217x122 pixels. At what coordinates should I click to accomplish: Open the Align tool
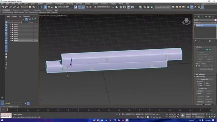pyautogui.click(x=117, y=7)
